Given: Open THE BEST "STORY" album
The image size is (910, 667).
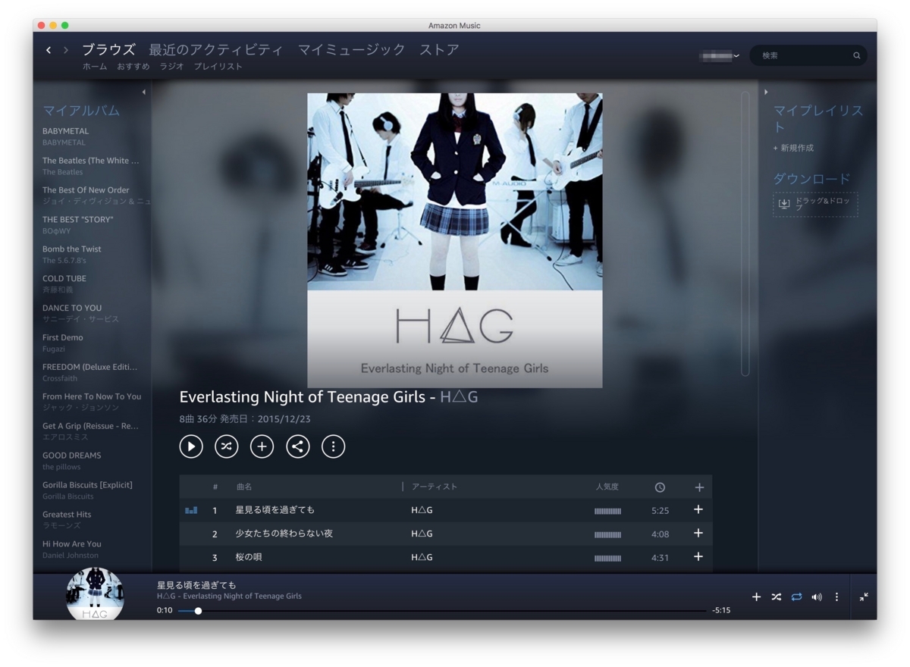Looking at the screenshot, I should pyautogui.click(x=77, y=220).
